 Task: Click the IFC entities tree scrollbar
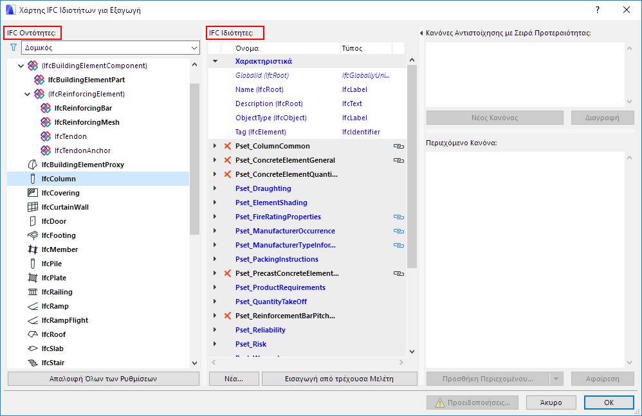[194, 159]
